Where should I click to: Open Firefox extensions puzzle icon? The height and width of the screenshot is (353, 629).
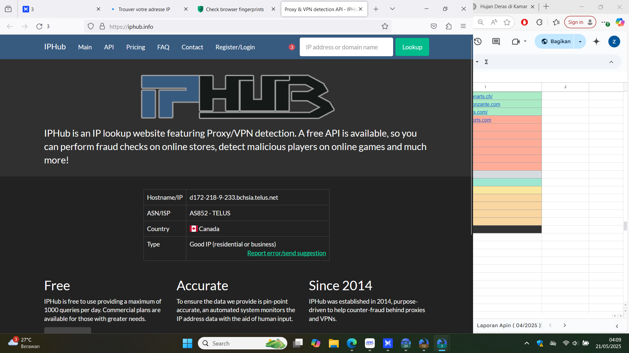(449, 26)
